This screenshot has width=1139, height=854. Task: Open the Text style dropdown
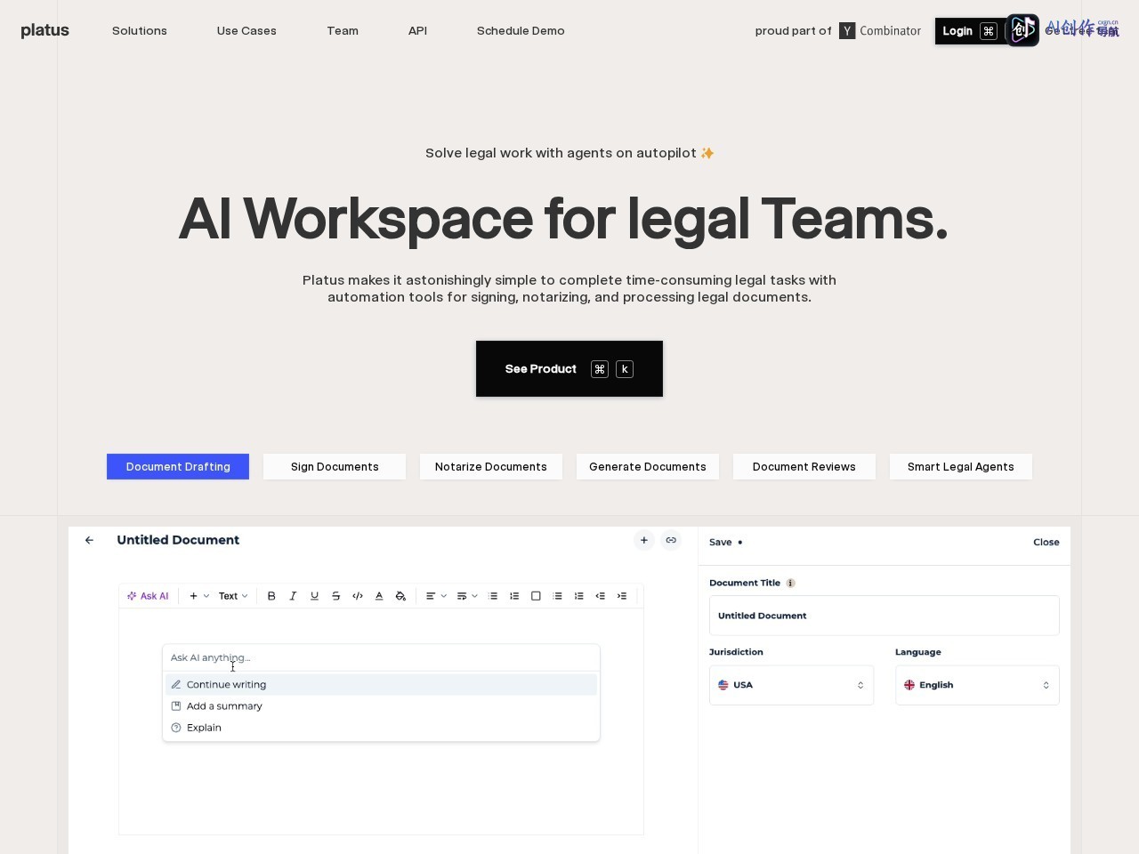click(233, 596)
